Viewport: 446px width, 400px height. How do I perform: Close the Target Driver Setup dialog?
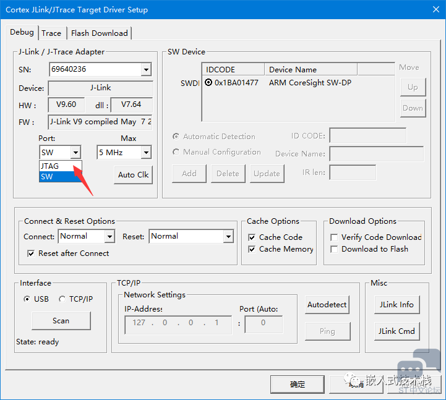435,9
